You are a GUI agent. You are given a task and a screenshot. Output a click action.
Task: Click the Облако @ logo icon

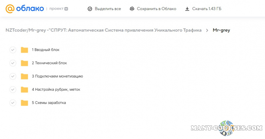pyautogui.click(x=10, y=9)
